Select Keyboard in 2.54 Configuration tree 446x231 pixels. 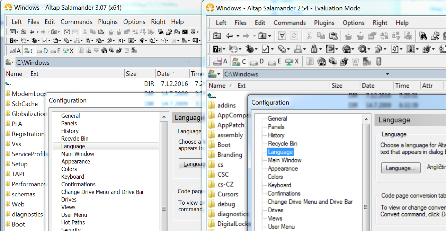[279, 185]
